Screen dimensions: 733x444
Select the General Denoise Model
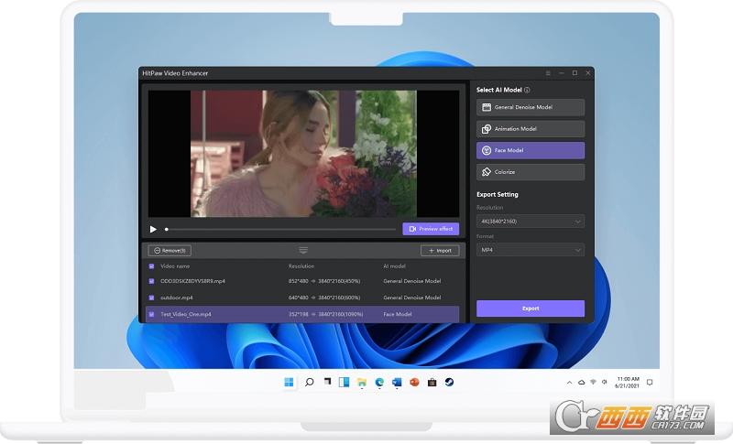point(531,107)
